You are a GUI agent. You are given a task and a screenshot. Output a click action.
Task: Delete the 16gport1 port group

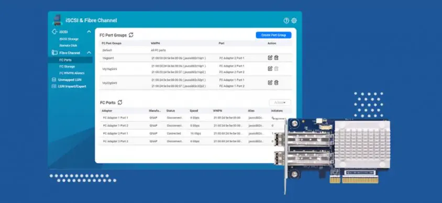pyautogui.click(x=277, y=58)
